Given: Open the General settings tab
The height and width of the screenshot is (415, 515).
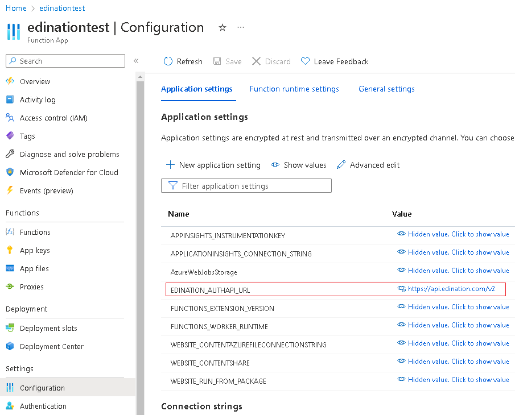Looking at the screenshot, I should pos(386,89).
